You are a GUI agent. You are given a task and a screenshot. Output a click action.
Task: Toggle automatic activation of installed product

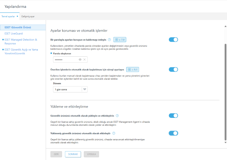[x=173, y=133]
